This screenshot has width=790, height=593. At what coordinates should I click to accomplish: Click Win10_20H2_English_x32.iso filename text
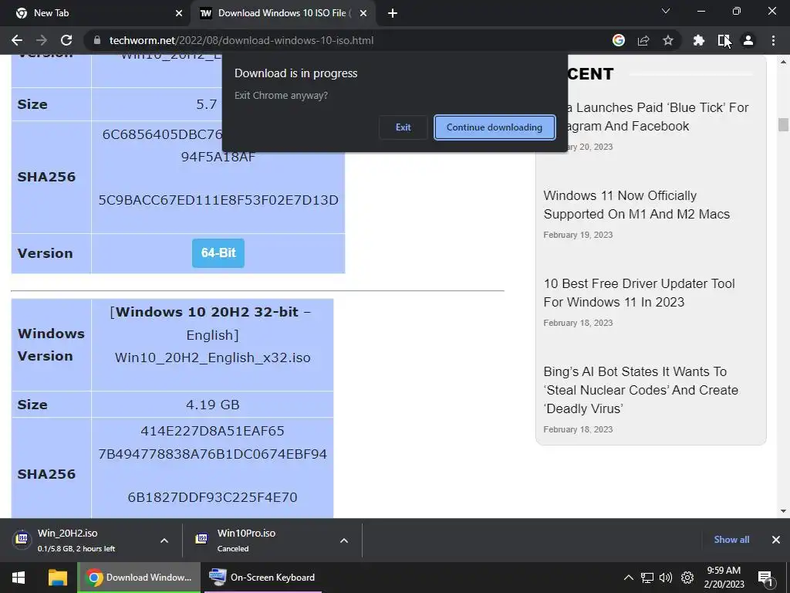click(213, 357)
